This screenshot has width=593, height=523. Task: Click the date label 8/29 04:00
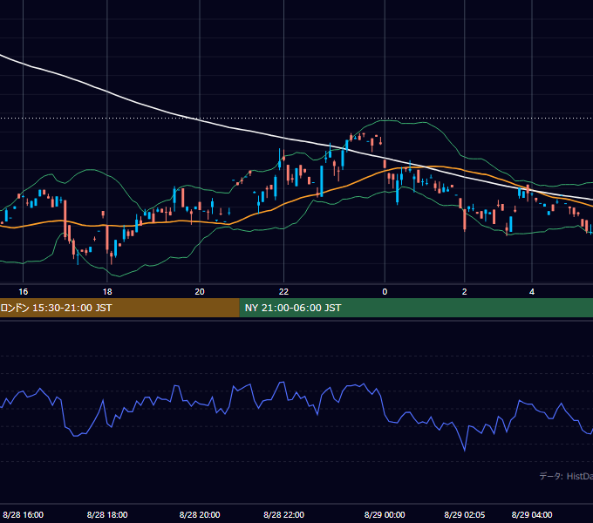[x=532, y=514]
